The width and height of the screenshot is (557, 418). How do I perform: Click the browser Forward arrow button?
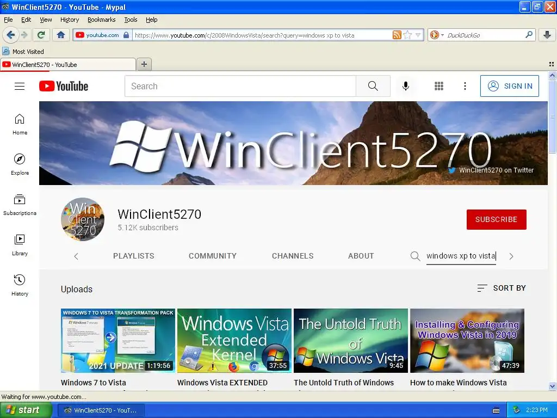(x=24, y=35)
